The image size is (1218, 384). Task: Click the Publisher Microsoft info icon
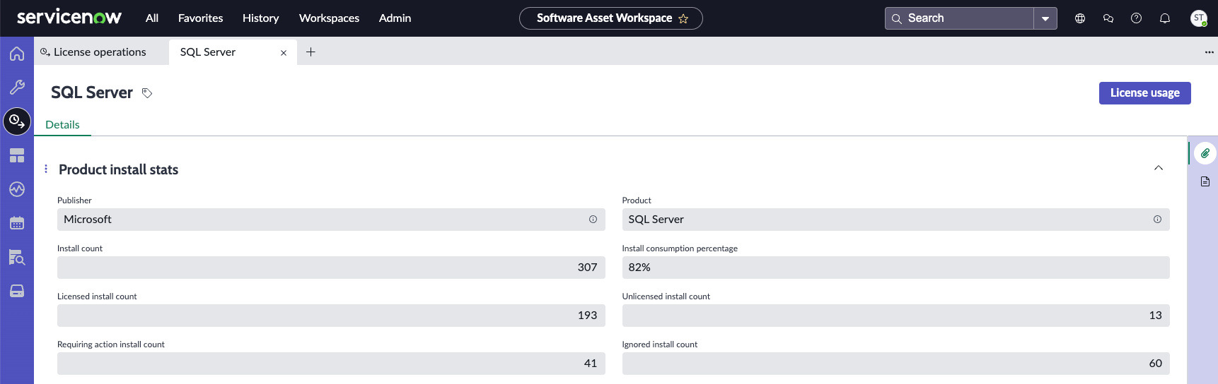[593, 220]
